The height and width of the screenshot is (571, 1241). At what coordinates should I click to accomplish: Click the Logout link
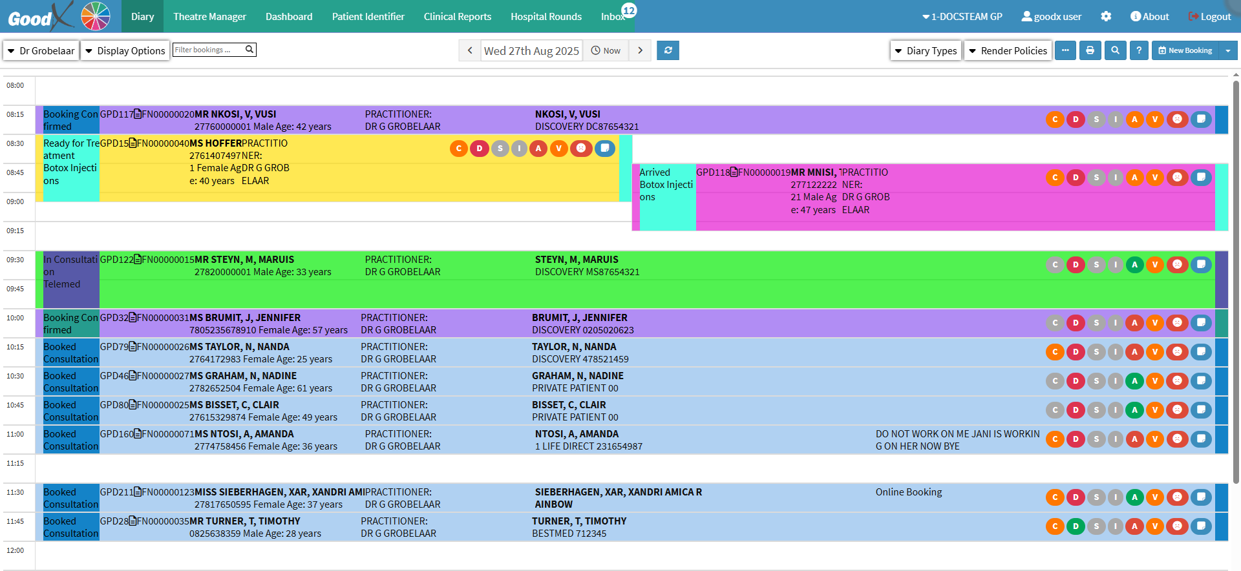coord(1209,16)
